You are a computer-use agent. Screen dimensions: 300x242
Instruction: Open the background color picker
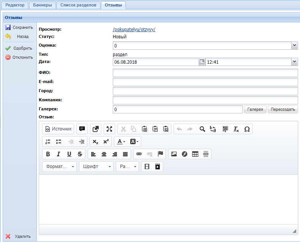pos(134,141)
